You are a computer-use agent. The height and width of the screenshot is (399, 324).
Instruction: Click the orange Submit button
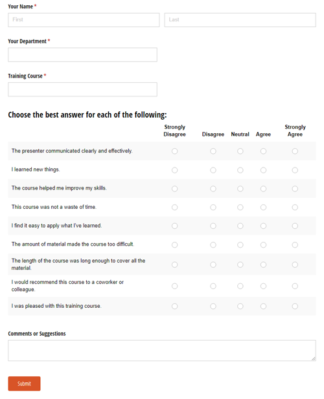click(x=24, y=383)
